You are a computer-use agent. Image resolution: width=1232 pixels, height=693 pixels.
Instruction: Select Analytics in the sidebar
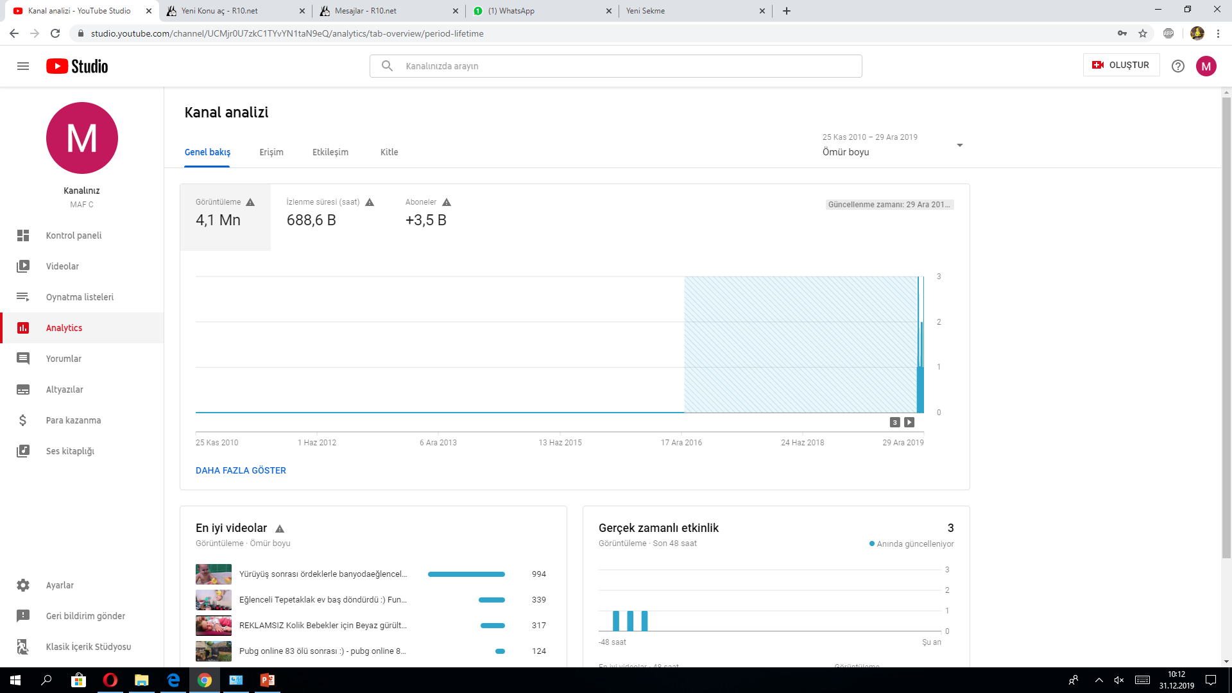pyautogui.click(x=82, y=328)
